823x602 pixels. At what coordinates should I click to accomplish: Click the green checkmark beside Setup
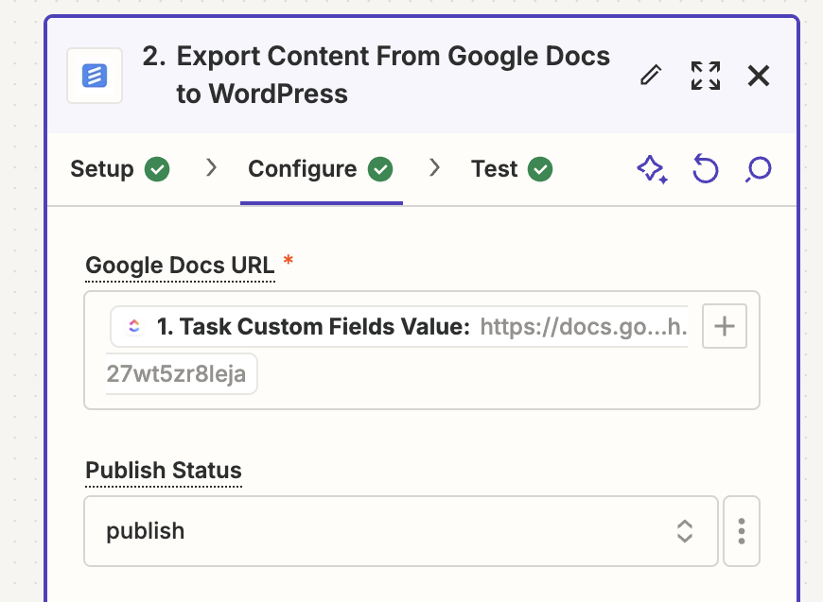pos(157,170)
